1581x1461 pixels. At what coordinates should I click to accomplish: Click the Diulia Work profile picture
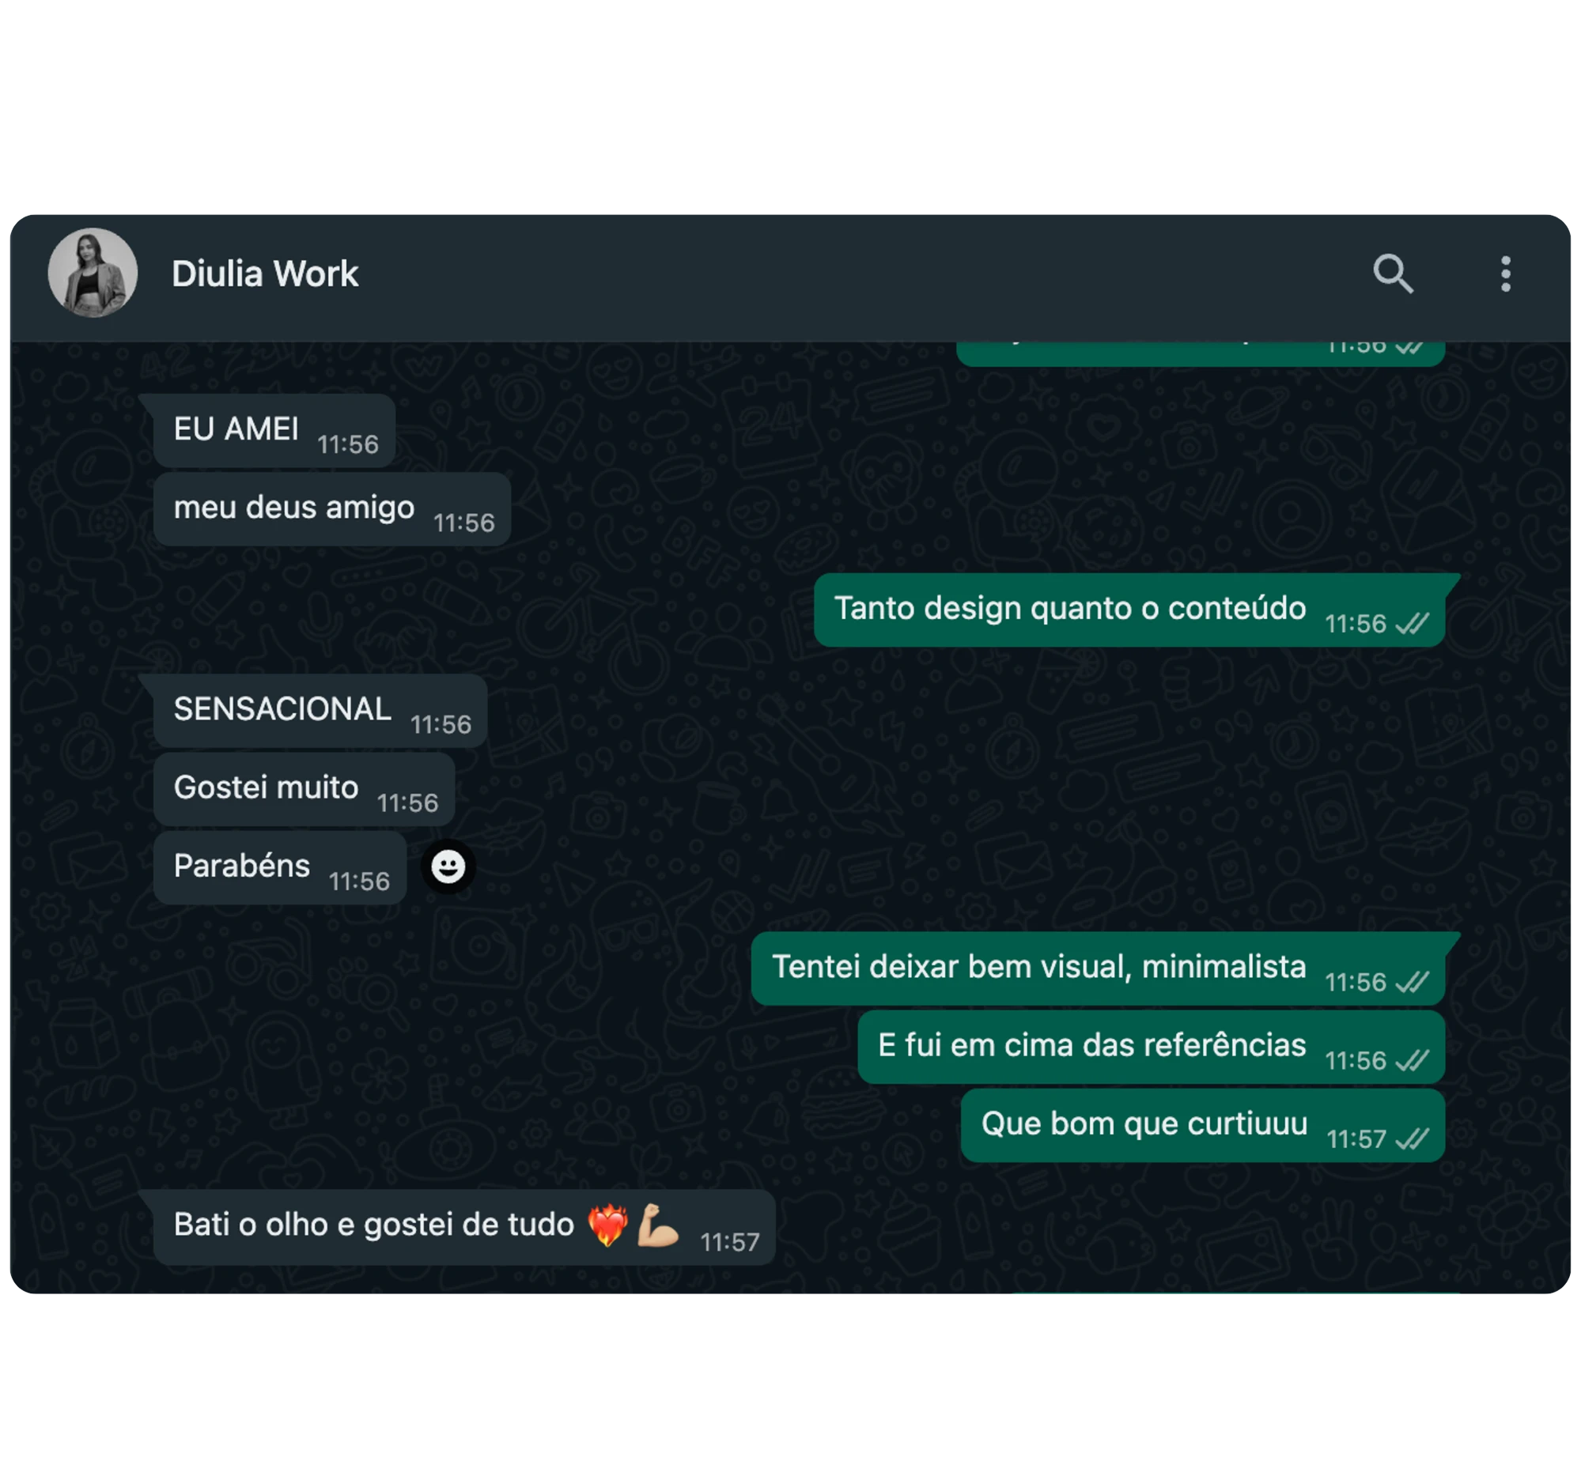pyautogui.click(x=93, y=273)
